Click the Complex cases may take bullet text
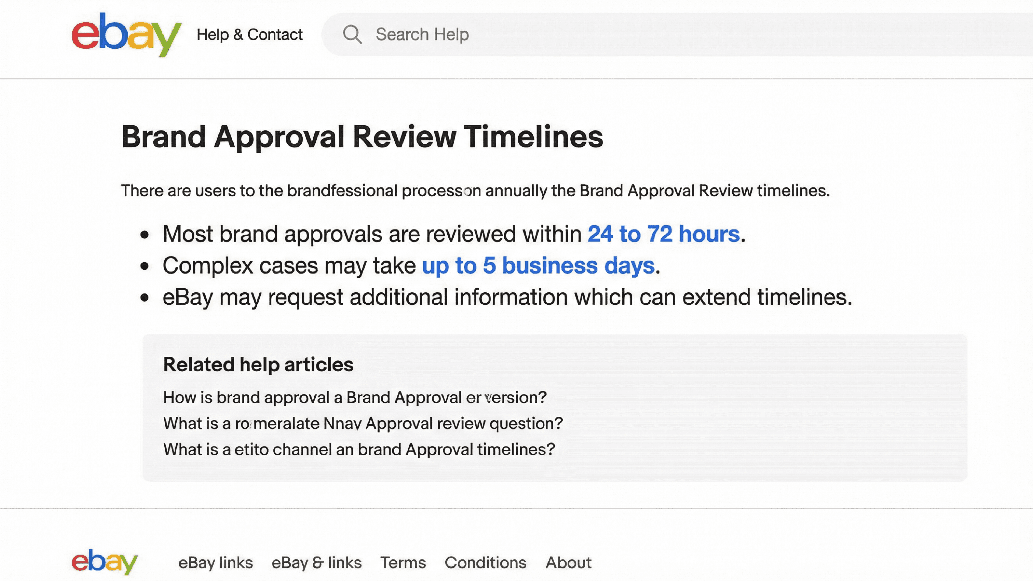This screenshot has height=581, width=1033. pos(289,265)
